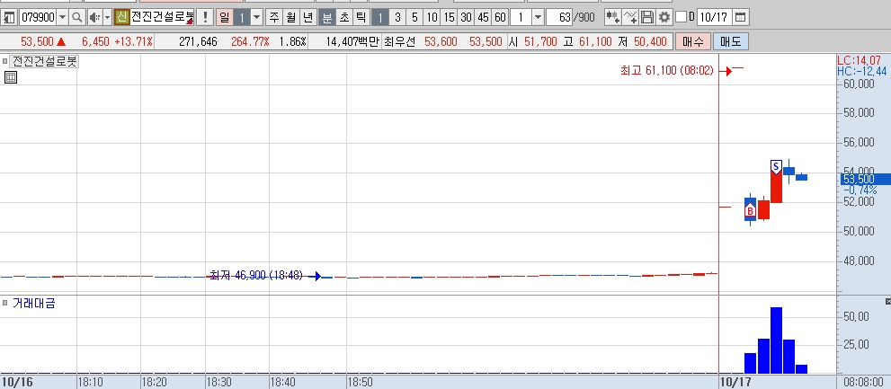Click the 거래대금 indicator label
Screen dimensions: 891x389
point(33,304)
